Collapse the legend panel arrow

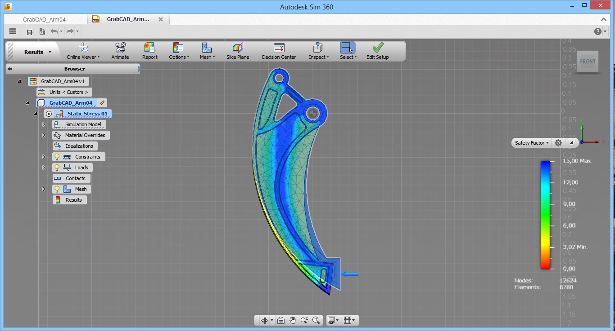(x=571, y=143)
